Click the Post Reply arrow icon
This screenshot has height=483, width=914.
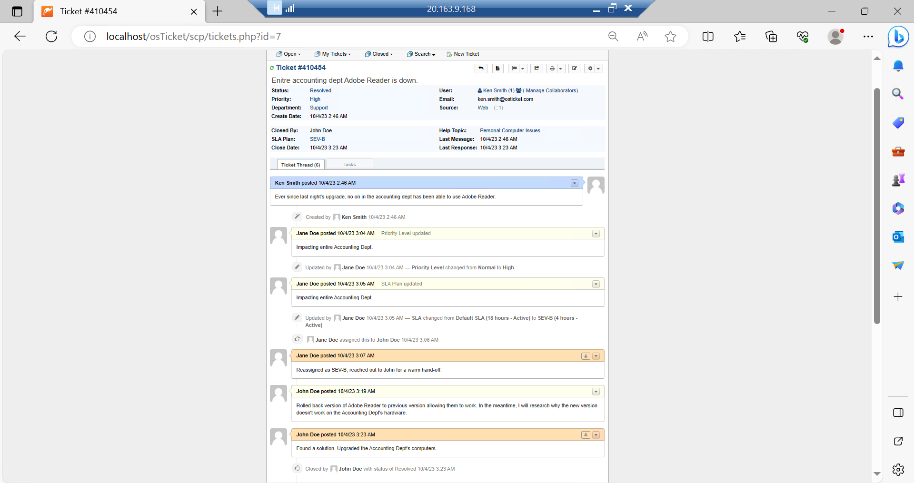click(x=480, y=68)
